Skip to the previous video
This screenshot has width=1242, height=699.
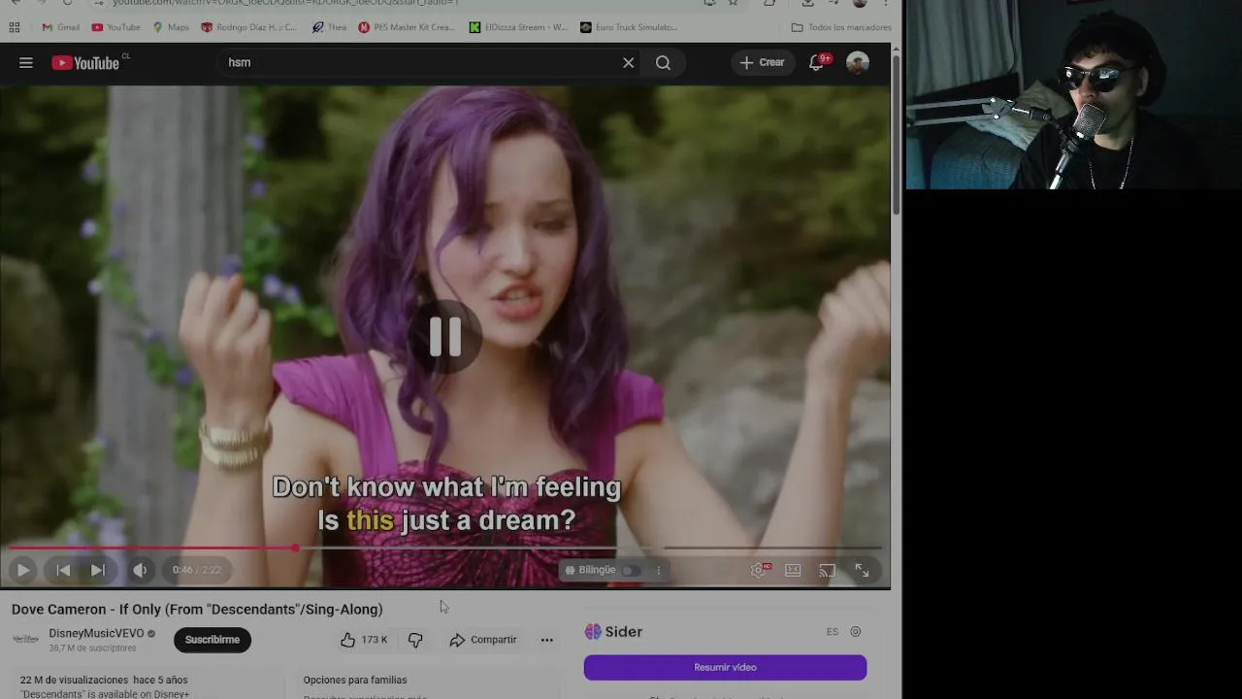[63, 570]
